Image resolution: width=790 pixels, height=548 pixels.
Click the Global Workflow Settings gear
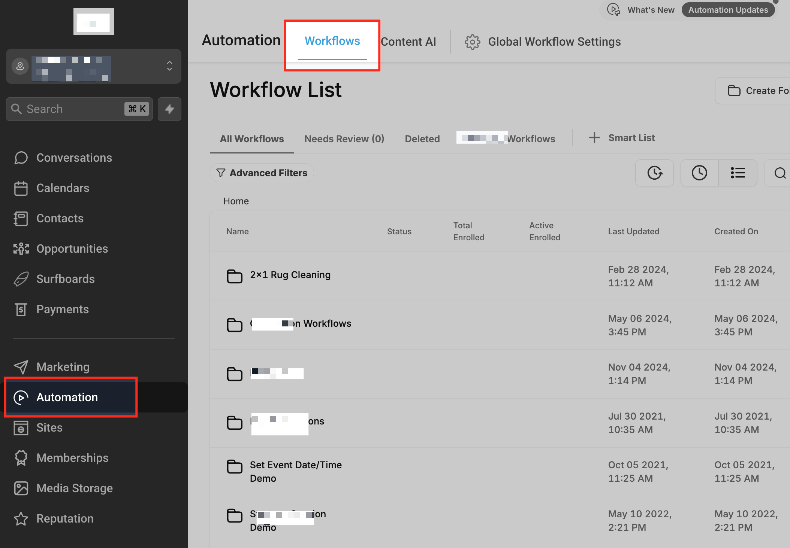coord(472,42)
